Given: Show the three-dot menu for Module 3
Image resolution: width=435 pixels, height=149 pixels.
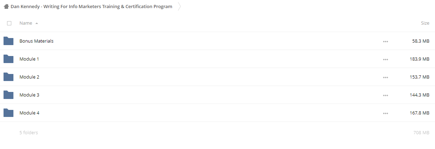Looking at the screenshot, I should pyautogui.click(x=385, y=95).
